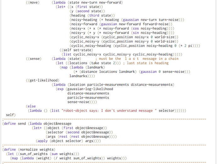Click the "sense-noise))))" argument line
This screenshot has height=164, width=217.
[82, 102]
